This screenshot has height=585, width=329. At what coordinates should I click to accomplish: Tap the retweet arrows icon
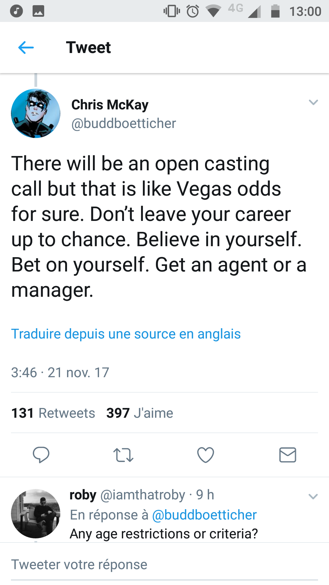123,455
